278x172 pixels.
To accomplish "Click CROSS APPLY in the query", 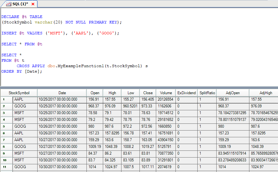I will coord(31,66).
